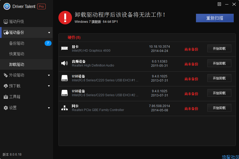Click USB EHCI #2 drive icon

point(65,93)
